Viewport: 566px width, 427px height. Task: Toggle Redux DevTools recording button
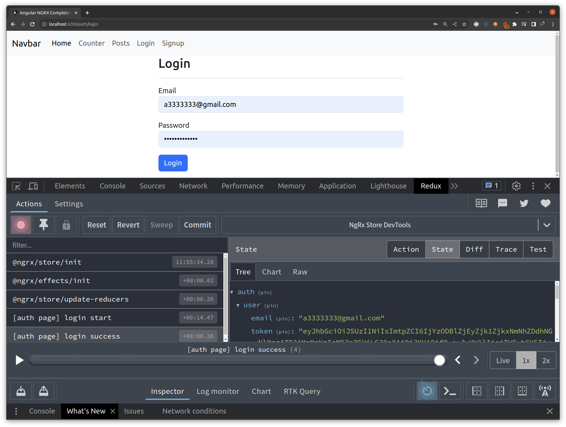coord(21,225)
